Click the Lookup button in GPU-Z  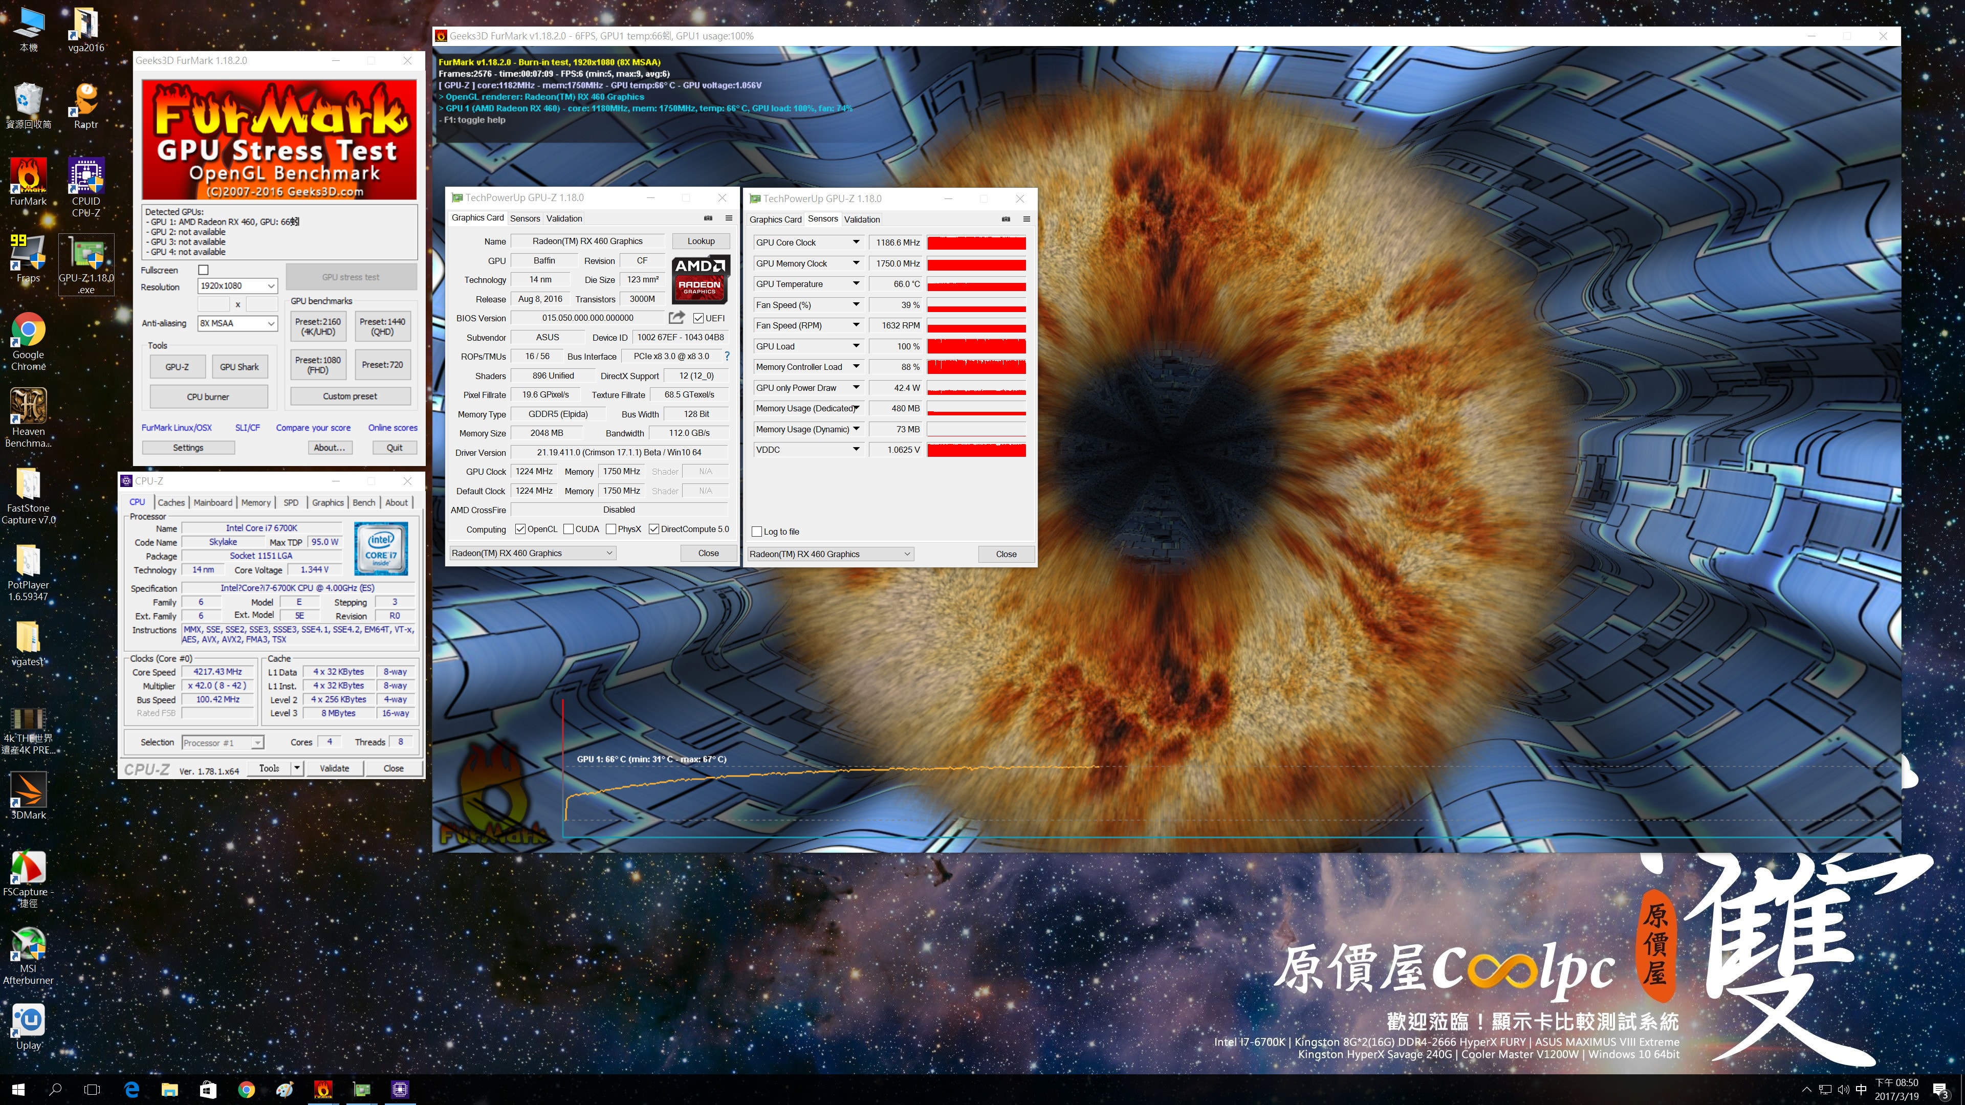pyautogui.click(x=700, y=241)
